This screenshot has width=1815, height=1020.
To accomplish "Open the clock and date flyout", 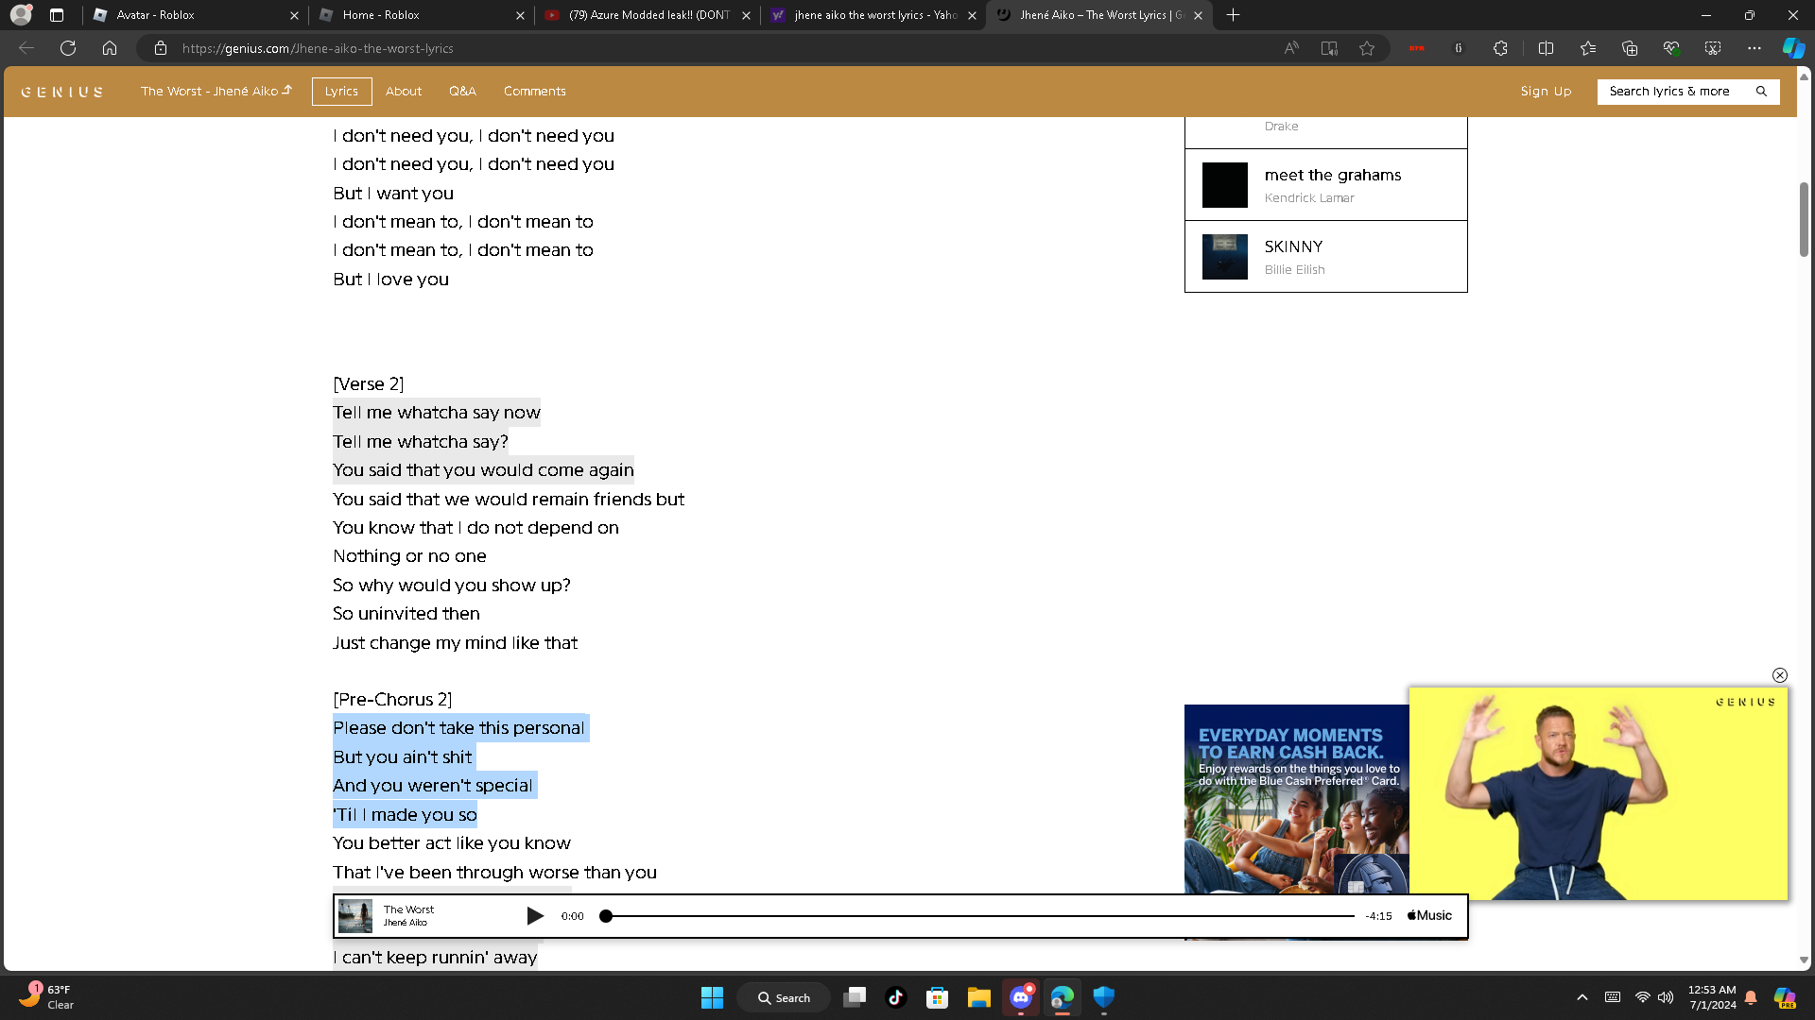I will click(x=1712, y=997).
